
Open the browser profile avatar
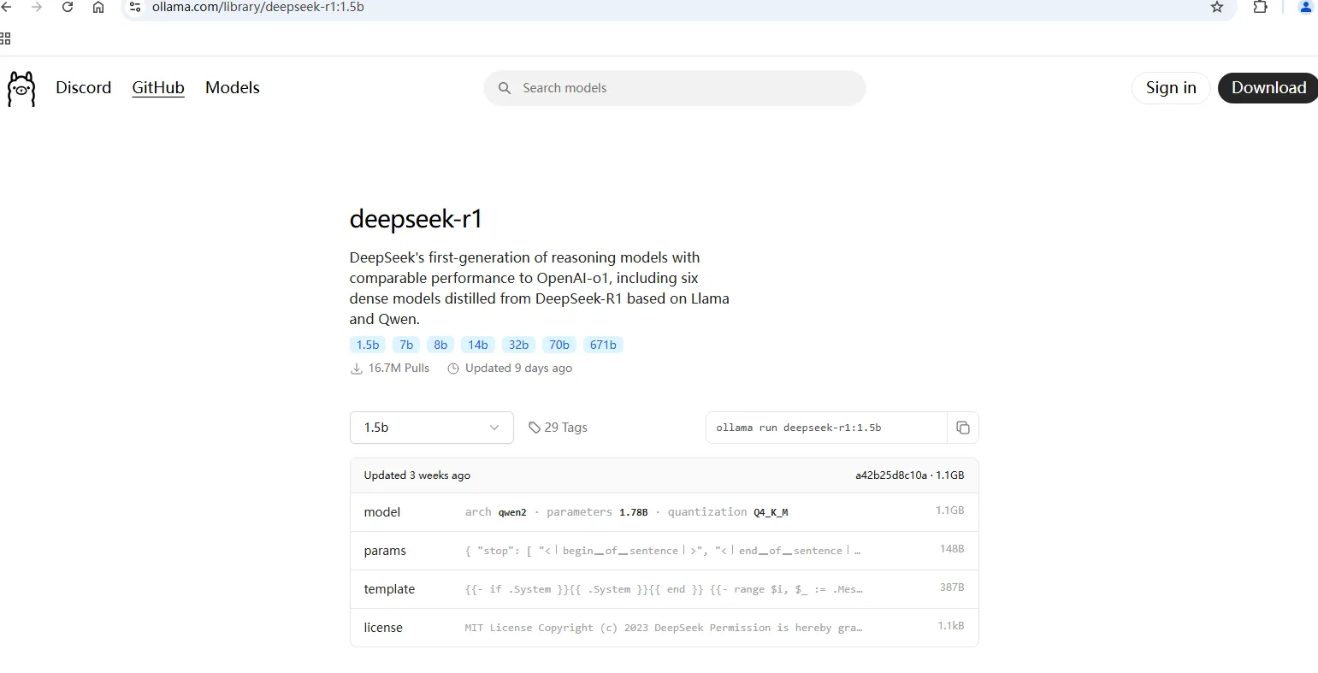coord(1306,7)
